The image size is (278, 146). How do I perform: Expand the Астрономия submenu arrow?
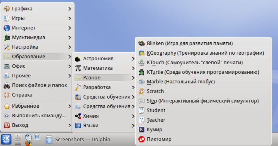[133, 59]
